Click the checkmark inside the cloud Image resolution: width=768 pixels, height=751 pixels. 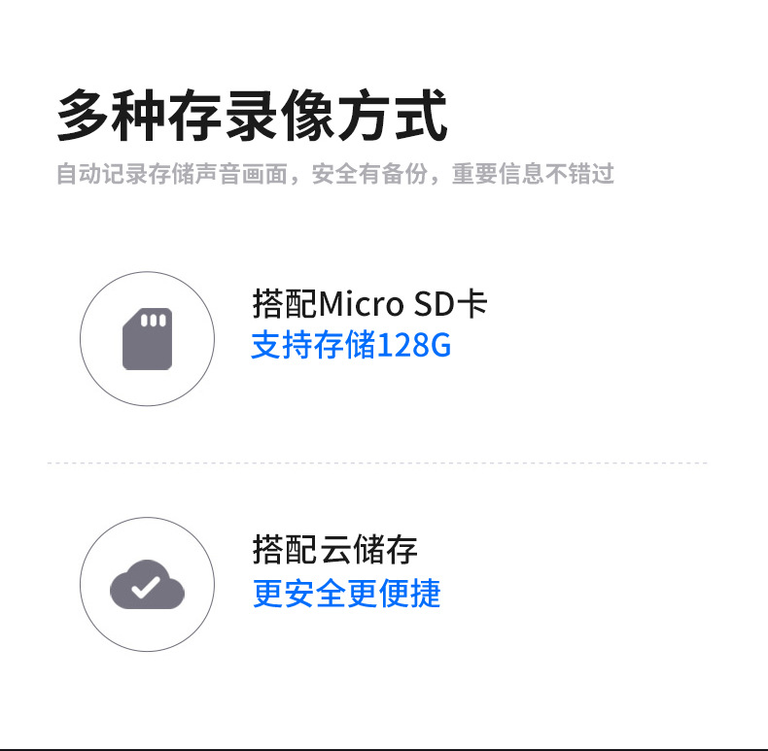147,588
